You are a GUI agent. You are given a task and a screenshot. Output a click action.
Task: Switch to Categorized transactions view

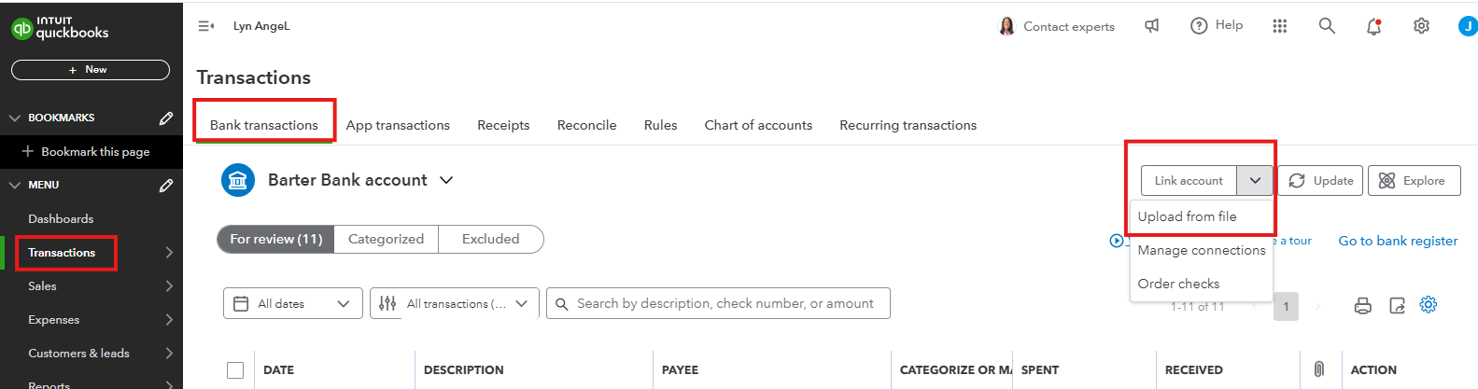(386, 239)
